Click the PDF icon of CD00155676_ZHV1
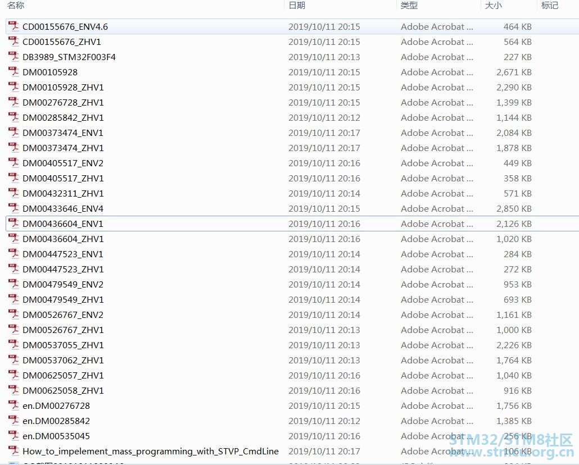Image resolution: width=579 pixels, height=465 pixels. point(13,42)
